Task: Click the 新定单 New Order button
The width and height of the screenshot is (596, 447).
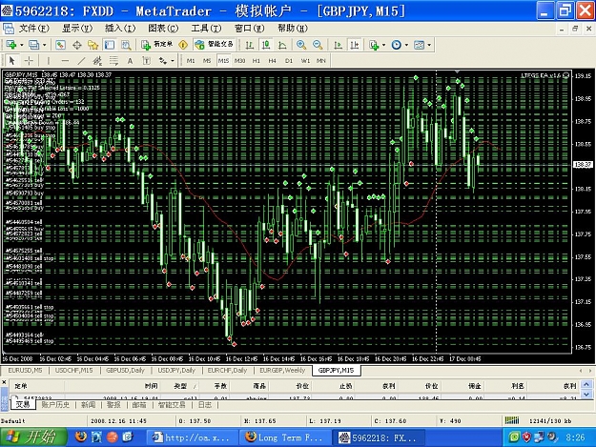Action: (156, 45)
